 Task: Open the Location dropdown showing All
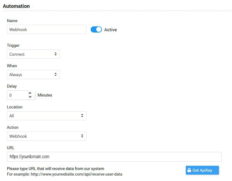tap(46, 116)
